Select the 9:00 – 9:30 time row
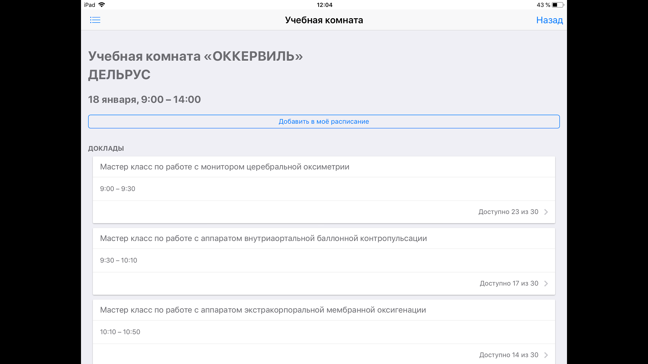Screen dimensions: 648x364 click(117, 189)
